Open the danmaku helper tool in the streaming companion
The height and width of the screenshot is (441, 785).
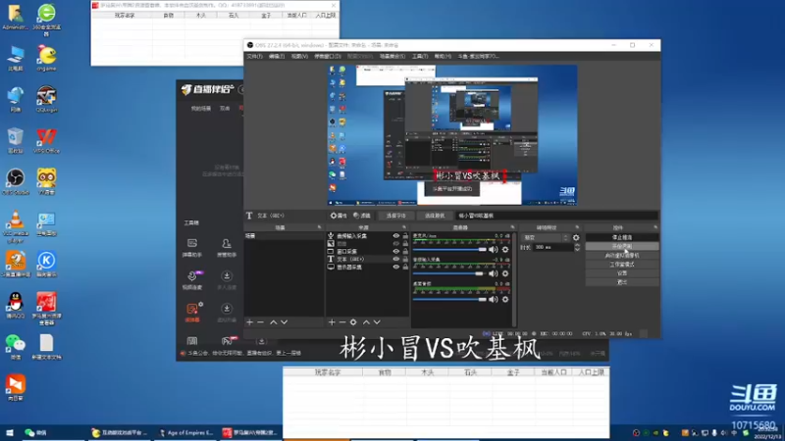(191, 248)
